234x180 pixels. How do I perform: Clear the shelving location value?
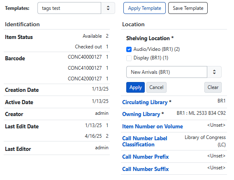(213, 87)
